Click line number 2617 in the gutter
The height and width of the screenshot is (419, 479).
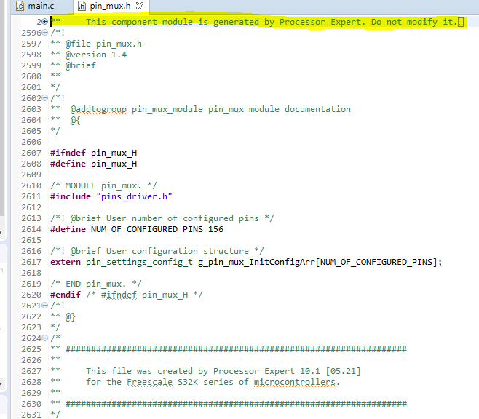pyautogui.click(x=31, y=262)
